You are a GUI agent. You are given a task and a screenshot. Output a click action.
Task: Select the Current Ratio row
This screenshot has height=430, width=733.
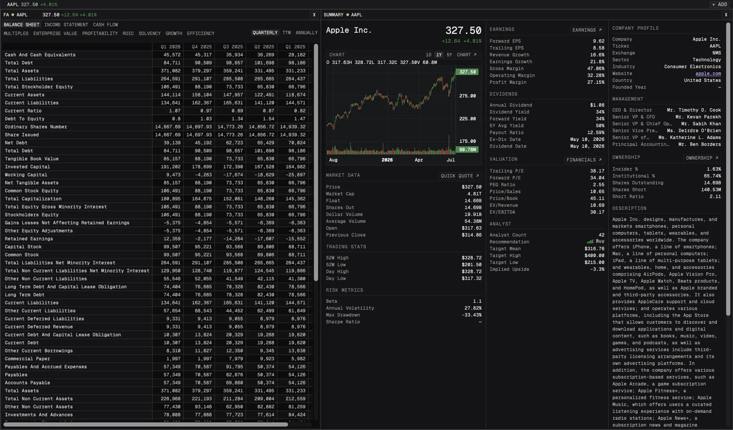157,111
